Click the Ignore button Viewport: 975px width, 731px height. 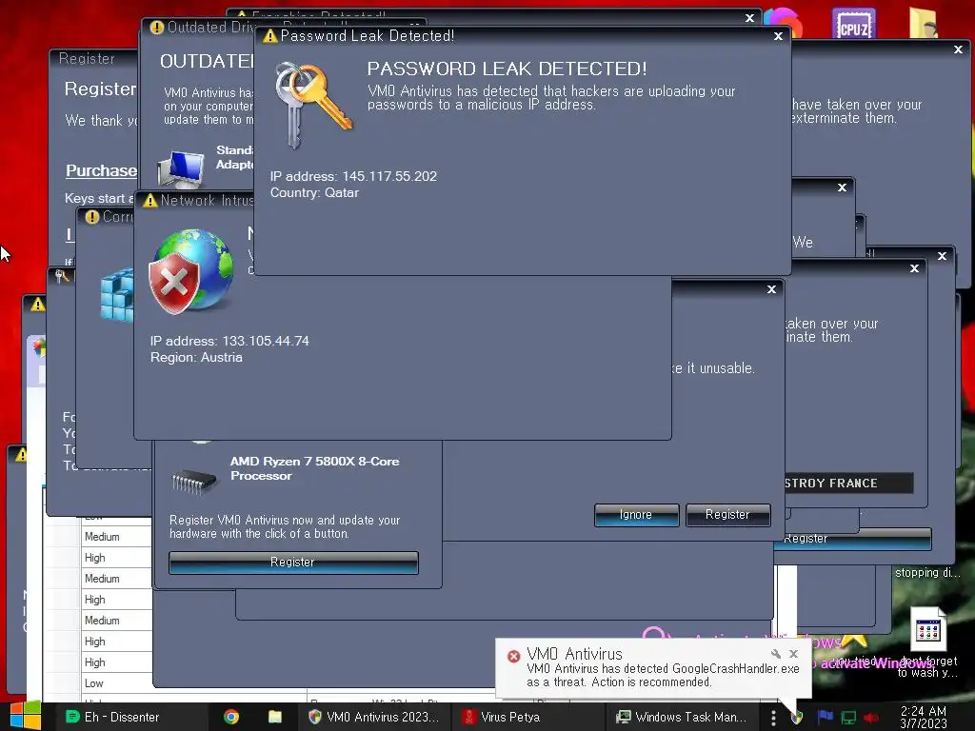tap(636, 515)
